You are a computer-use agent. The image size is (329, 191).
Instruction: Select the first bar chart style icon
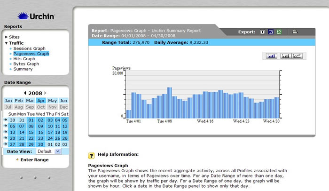(x=272, y=56)
